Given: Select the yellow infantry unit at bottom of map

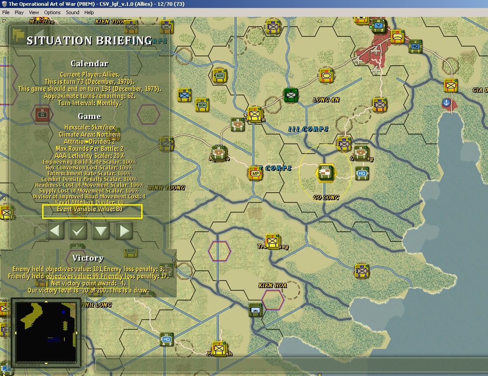Looking at the screenshot, I should (219, 348).
